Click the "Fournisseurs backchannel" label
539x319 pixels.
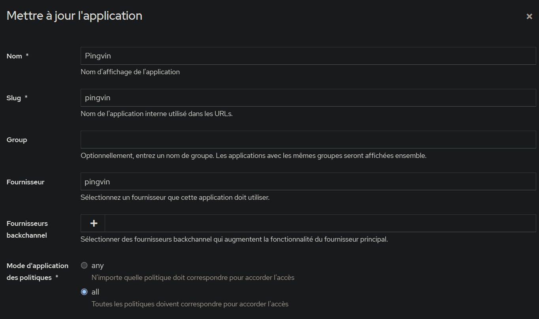(x=27, y=229)
